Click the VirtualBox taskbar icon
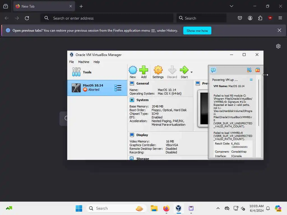Image resolution: width=287 pixels, height=215 pixels. pyautogui.click(x=179, y=208)
